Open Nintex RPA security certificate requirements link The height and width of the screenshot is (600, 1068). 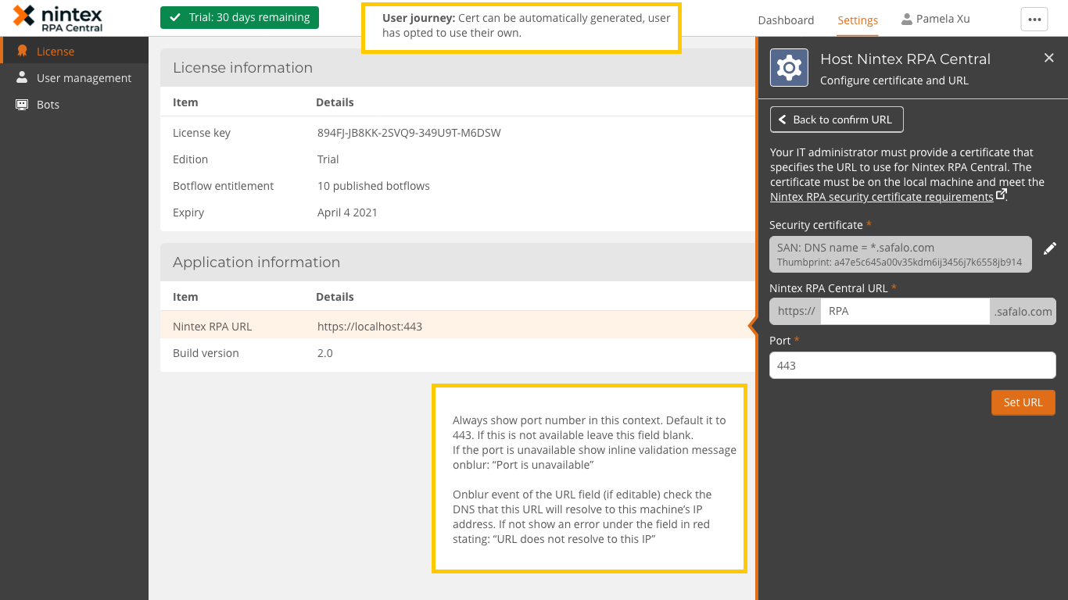pos(882,197)
